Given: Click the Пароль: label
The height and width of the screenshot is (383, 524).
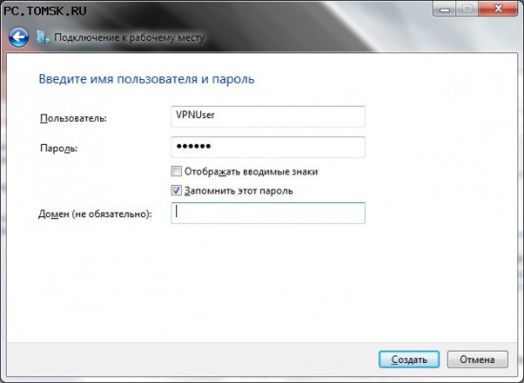Looking at the screenshot, I should pyautogui.click(x=59, y=148).
